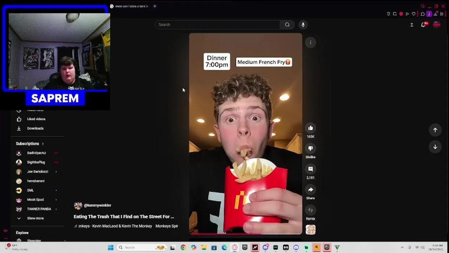Open the browser easy setup sliders icon
Viewport: 449px width, 253px height.
442,14
